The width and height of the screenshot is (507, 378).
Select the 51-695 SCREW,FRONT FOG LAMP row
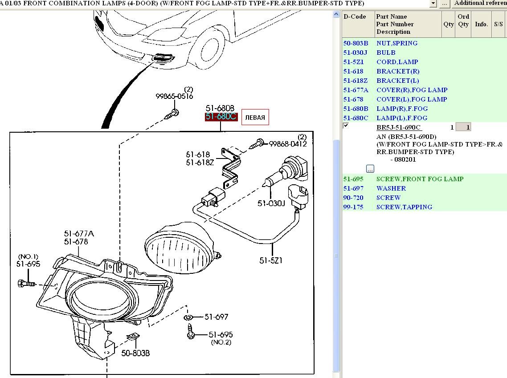click(419, 179)
